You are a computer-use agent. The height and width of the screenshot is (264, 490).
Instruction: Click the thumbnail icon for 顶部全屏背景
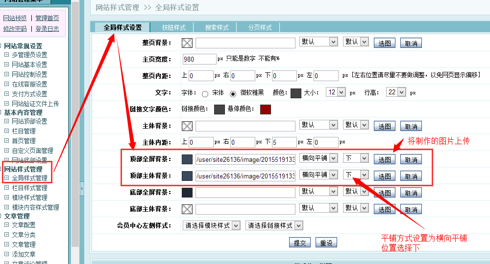click(x=187, y=159)
